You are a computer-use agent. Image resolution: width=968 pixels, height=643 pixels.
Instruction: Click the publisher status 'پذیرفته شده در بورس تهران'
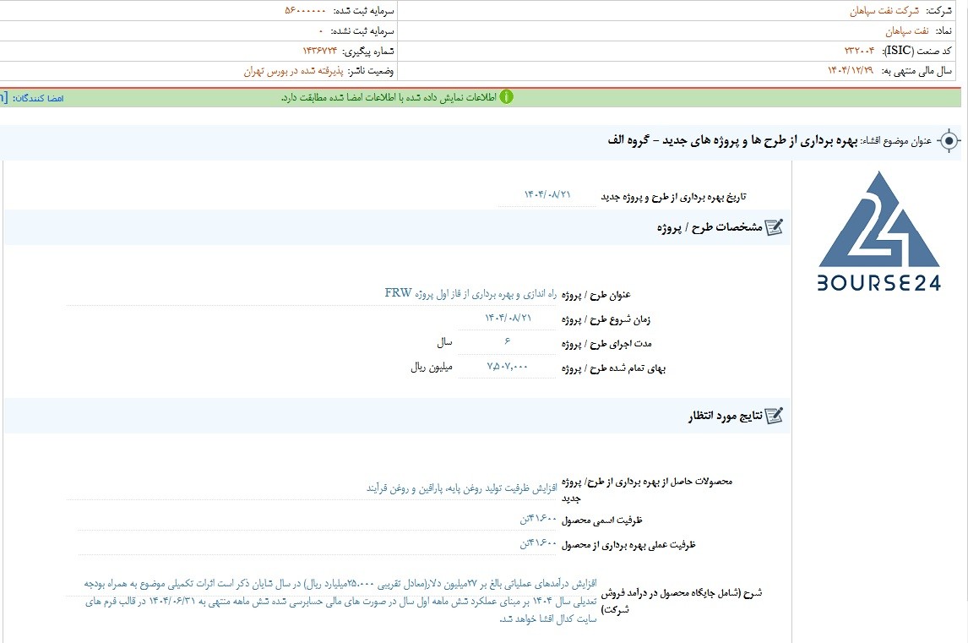point(293,71)
